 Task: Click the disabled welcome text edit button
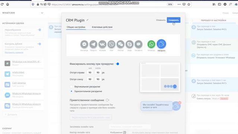[x=91, y=118]
